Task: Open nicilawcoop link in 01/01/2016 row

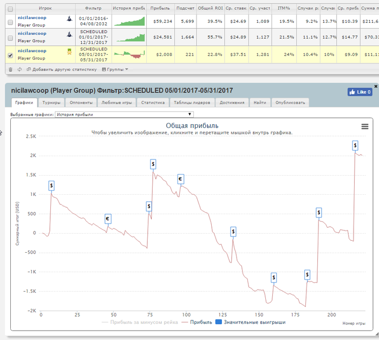Action: click(32, 18)
